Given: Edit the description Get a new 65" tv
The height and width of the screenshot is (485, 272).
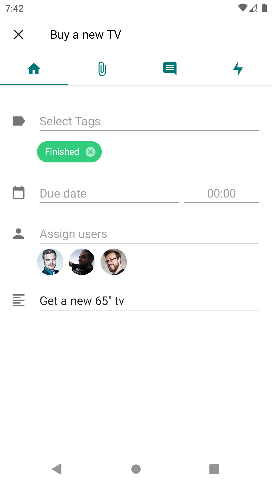Looking at the screenshot, I should tap(149, 301).
